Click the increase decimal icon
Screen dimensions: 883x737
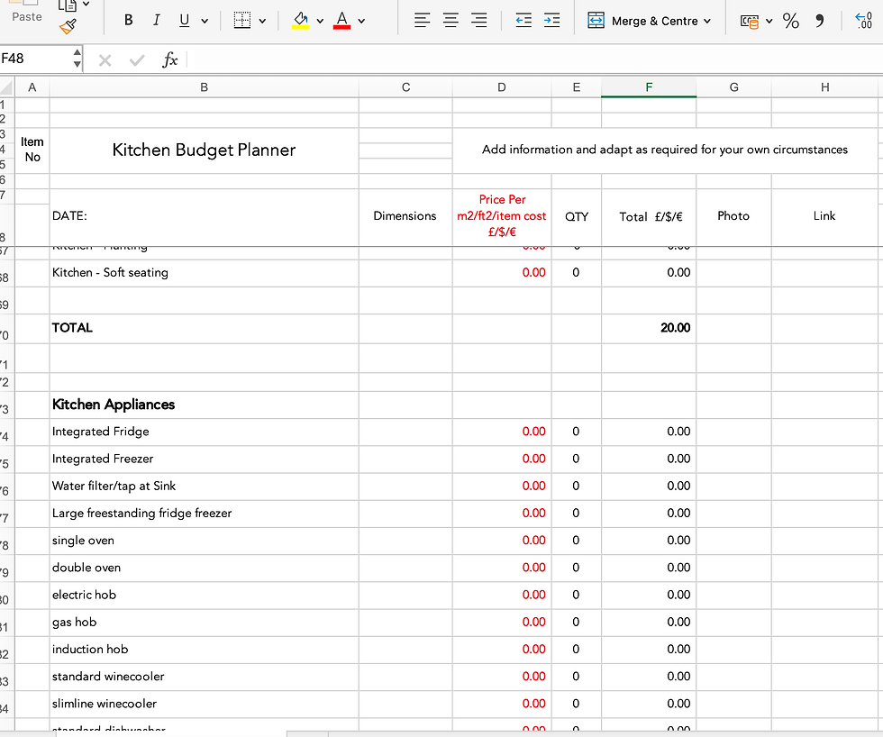(x=864, y=21)
